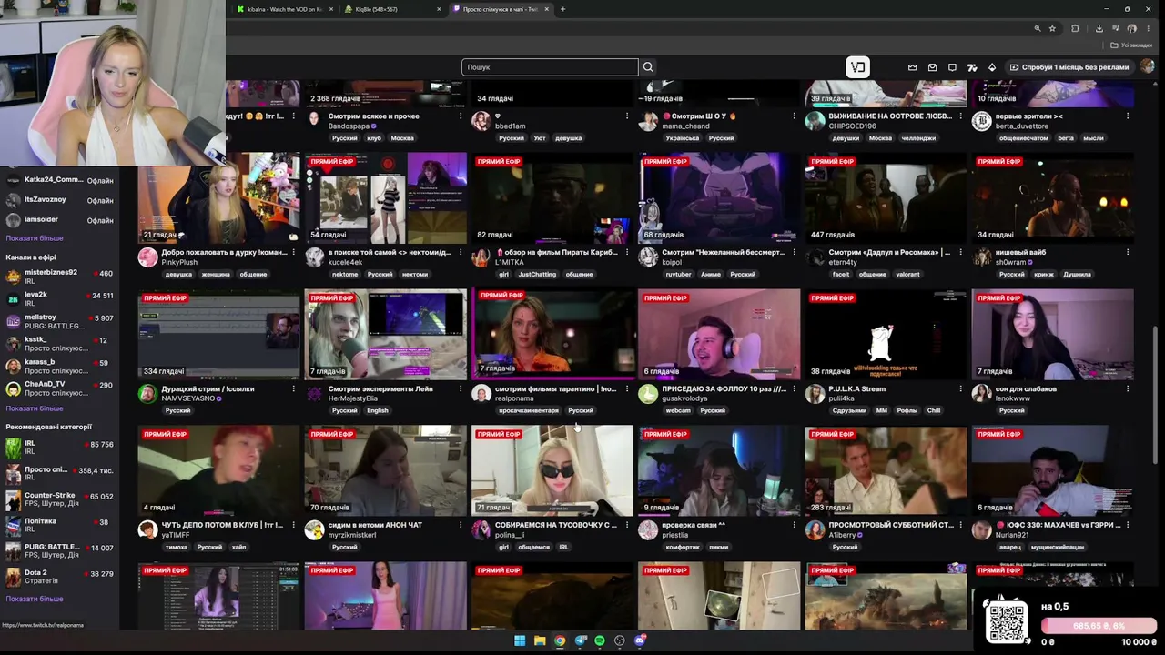
Task: Open Chrome extensions puzzle icon
Action: (1075, 28)
